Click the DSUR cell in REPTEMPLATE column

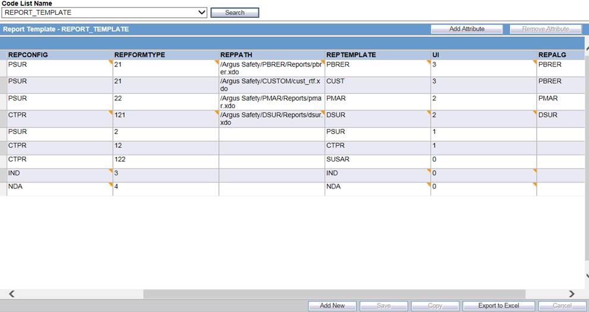[378, 119]
